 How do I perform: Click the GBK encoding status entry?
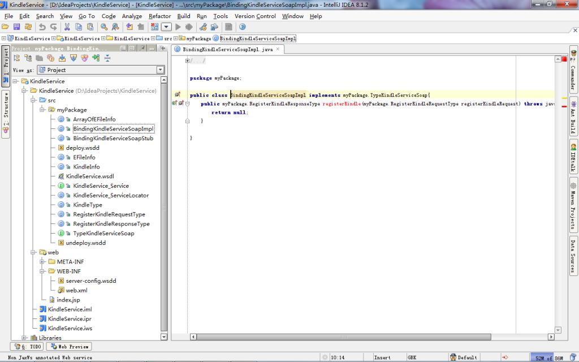[412, 357]
